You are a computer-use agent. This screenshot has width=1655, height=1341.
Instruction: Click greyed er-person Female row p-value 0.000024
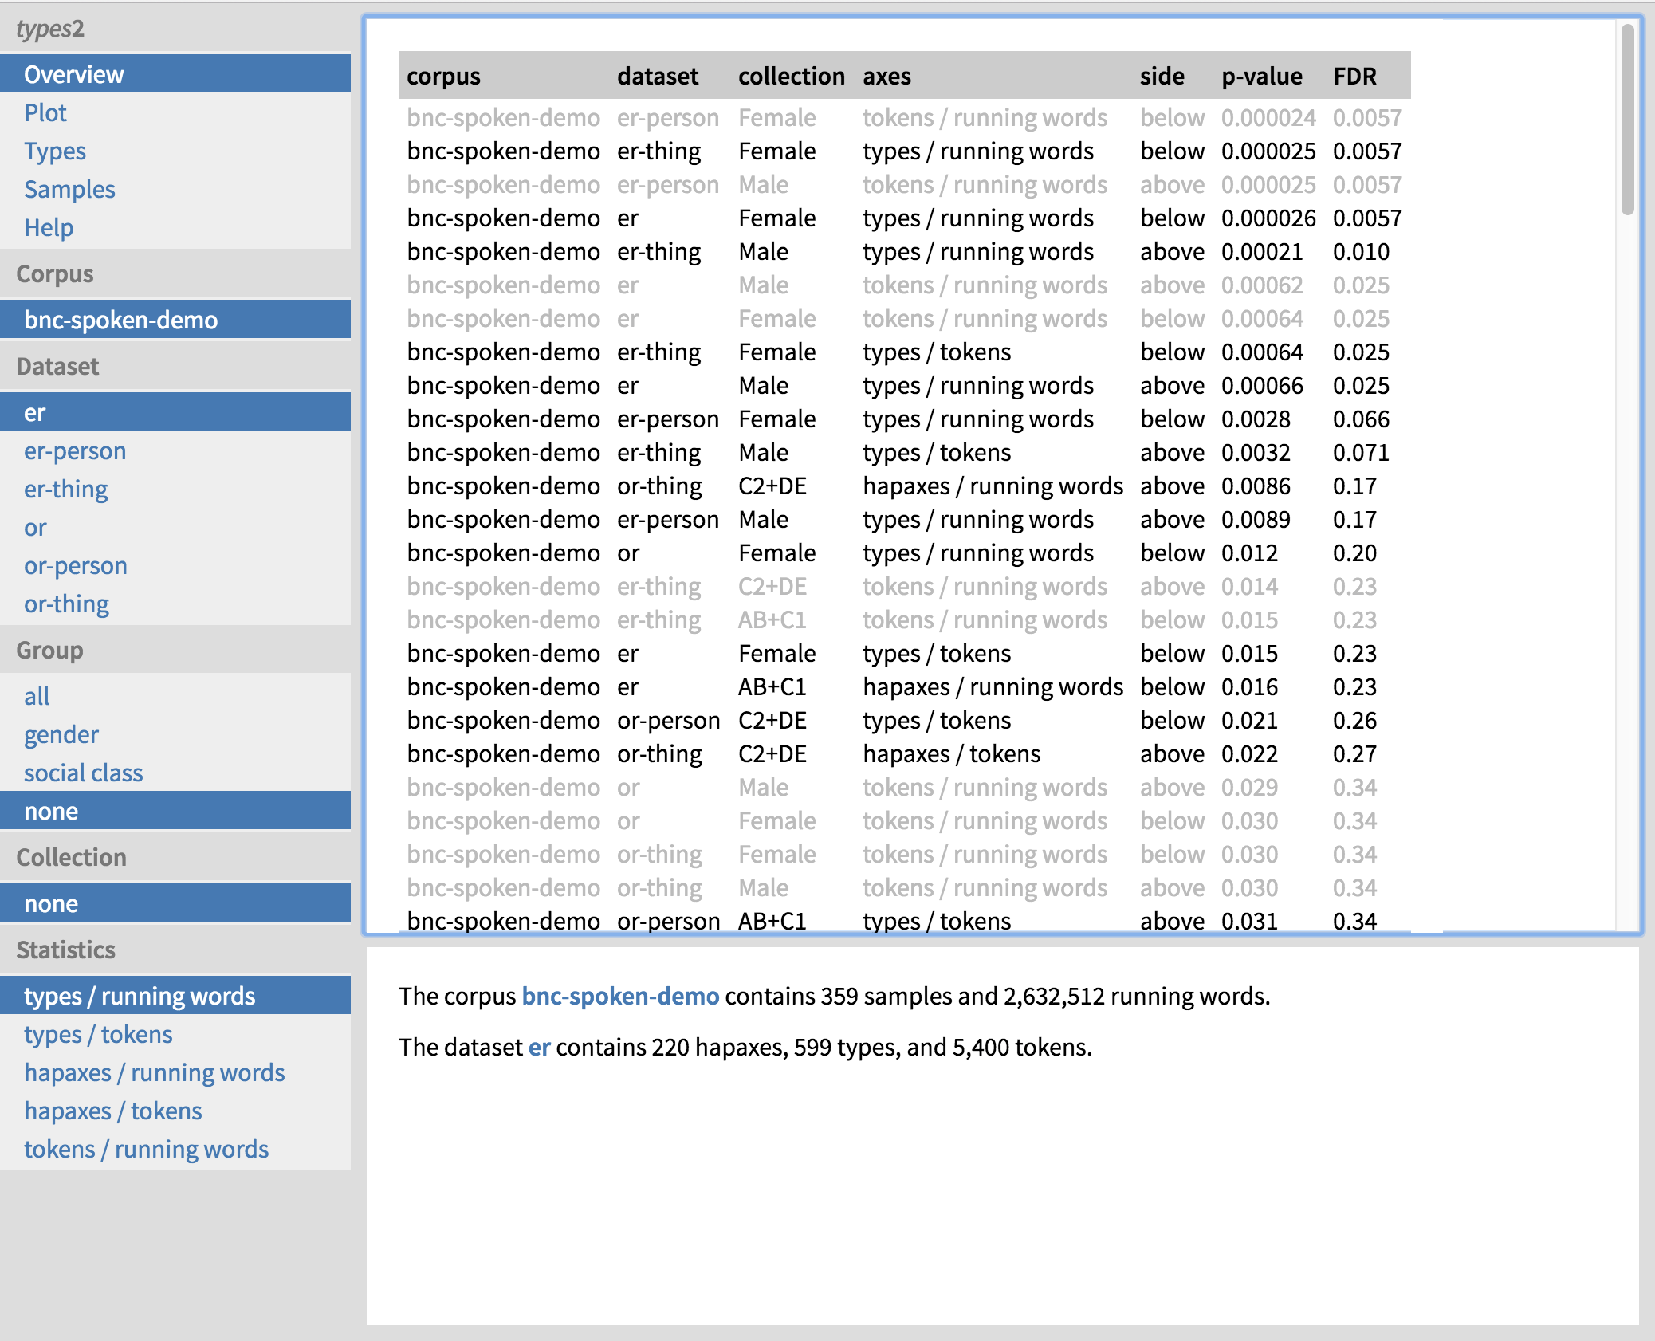click(1268, 117)
